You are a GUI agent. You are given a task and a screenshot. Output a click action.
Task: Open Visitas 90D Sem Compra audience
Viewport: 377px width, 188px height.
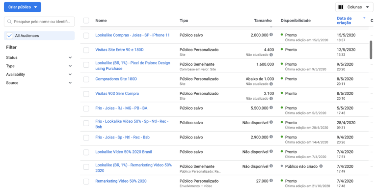(x=117, y=94)
